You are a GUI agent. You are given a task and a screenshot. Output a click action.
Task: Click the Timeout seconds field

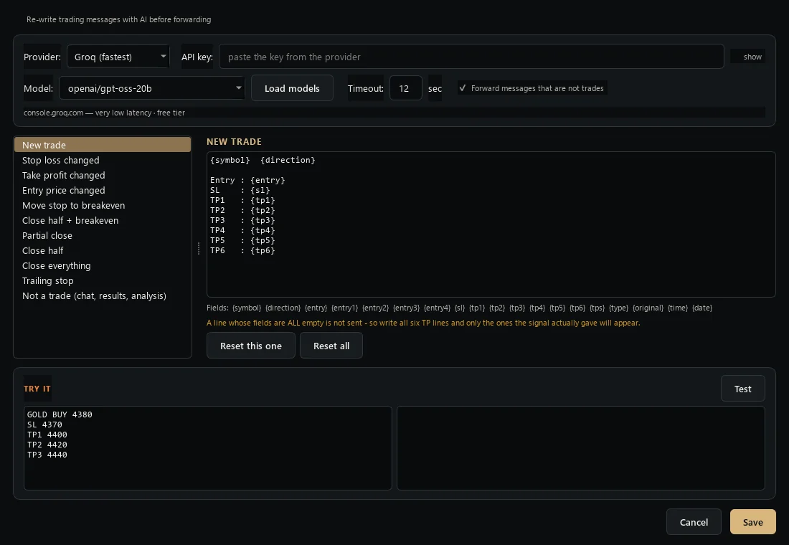pos(405,88)
